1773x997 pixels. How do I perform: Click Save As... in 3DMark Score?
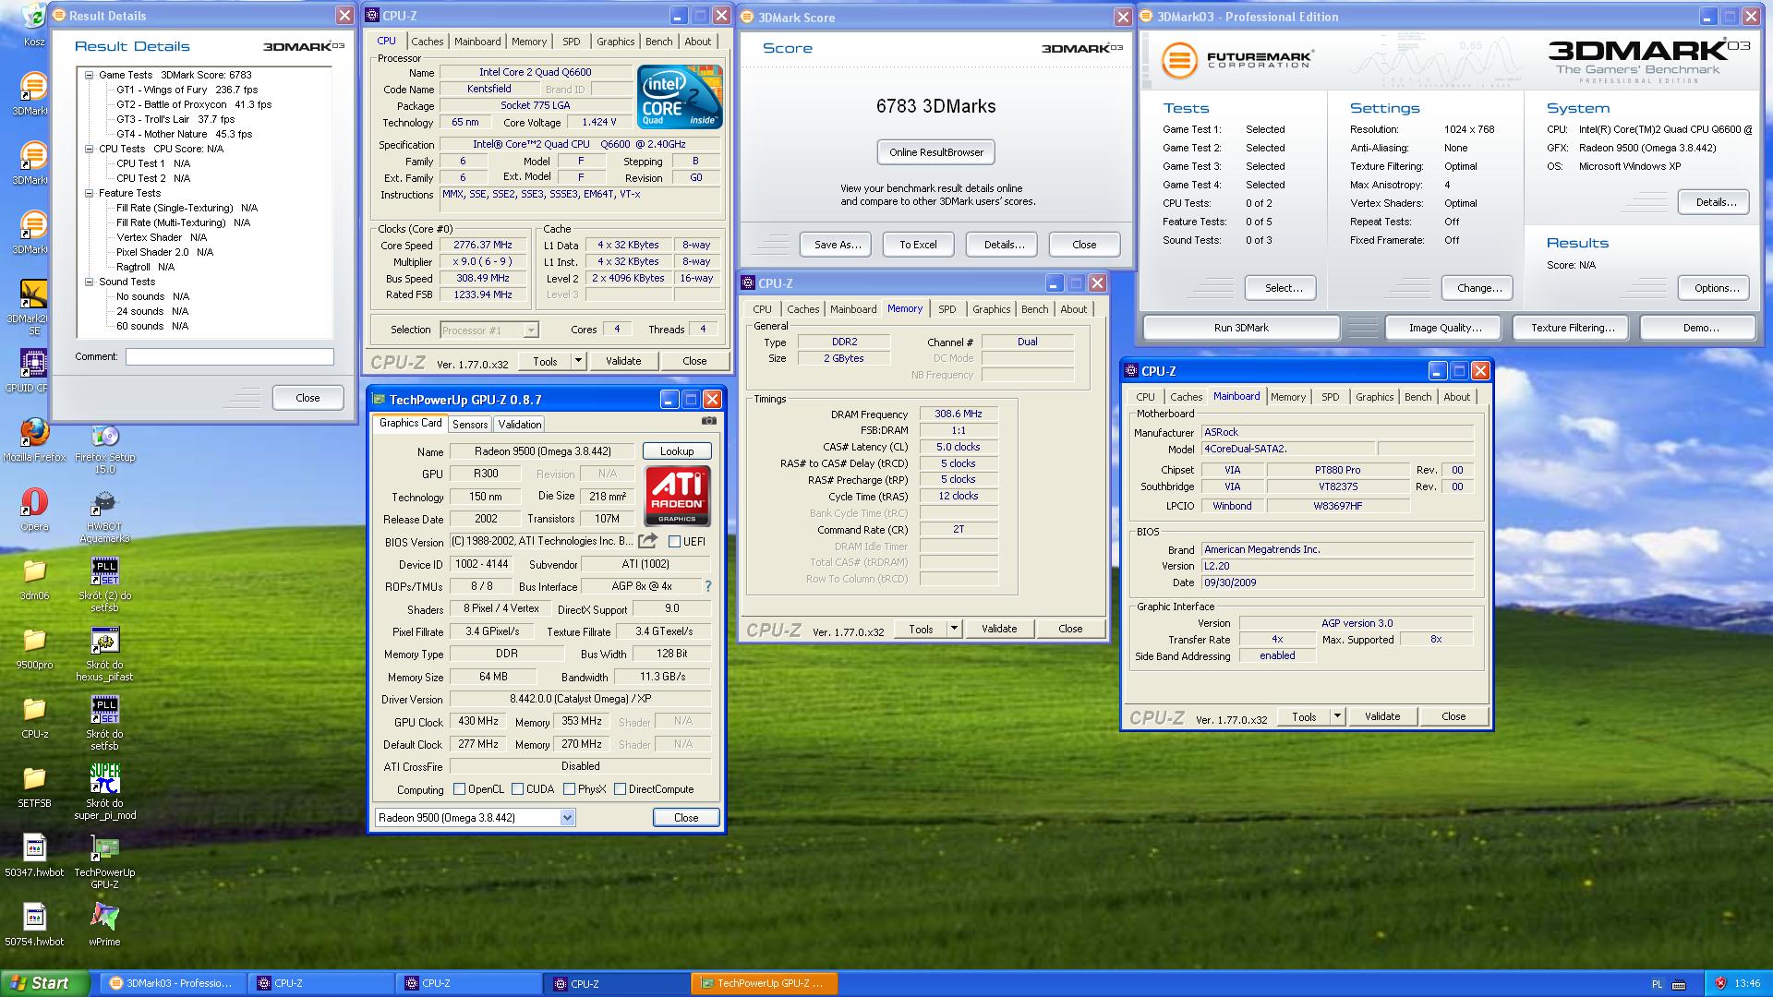838,245
